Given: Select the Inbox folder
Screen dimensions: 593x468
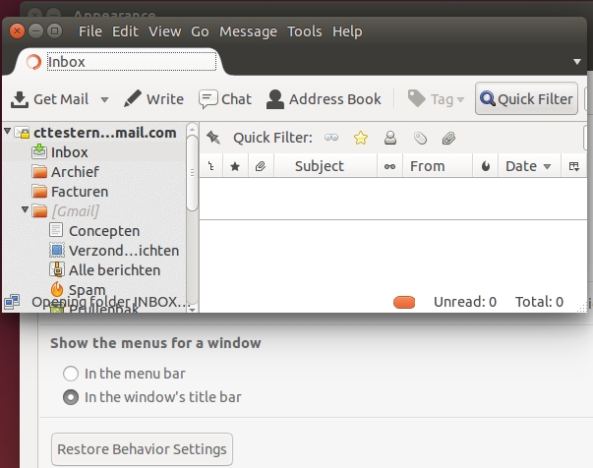Looking at the screenshot, I should (70, 152).
